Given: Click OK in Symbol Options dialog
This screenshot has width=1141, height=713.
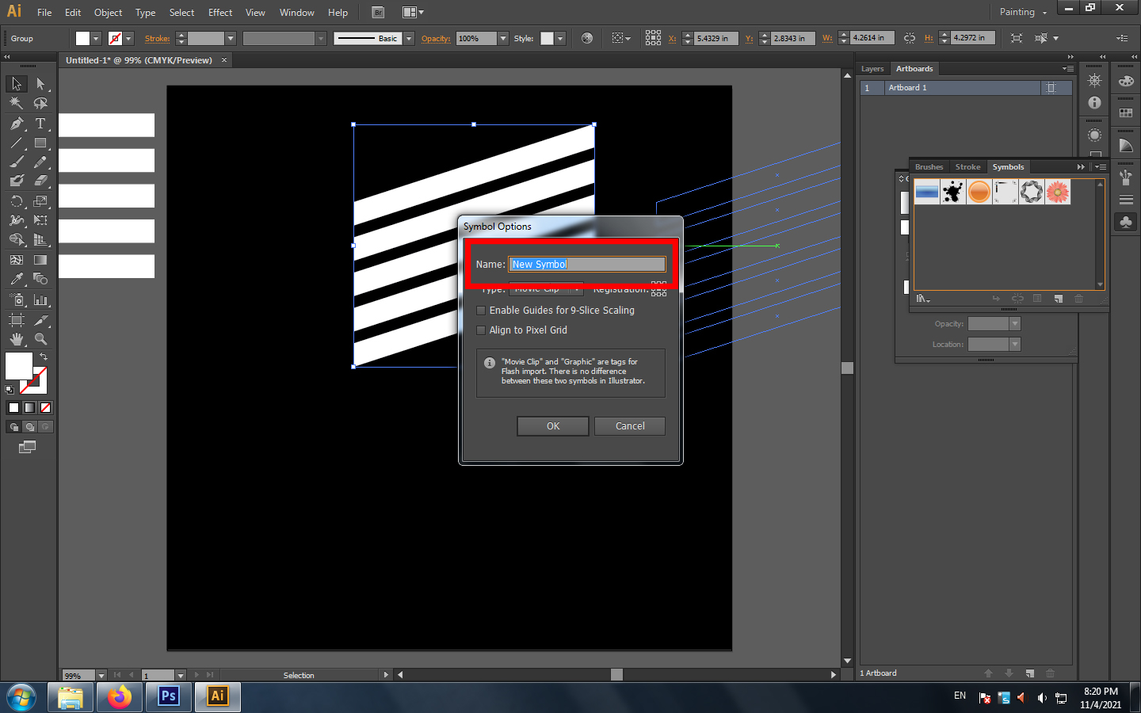Looking at the screenshot, I should pyautogui.click(x=552, y=426).
